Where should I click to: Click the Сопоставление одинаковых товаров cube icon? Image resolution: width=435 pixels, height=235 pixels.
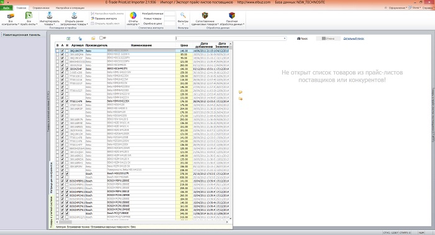(x=204, y=16)
